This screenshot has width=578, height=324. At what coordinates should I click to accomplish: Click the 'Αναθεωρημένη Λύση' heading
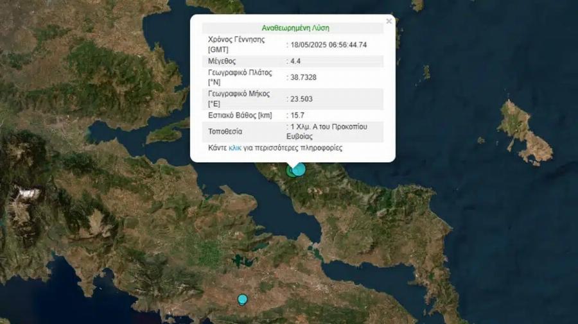(295, 28)
